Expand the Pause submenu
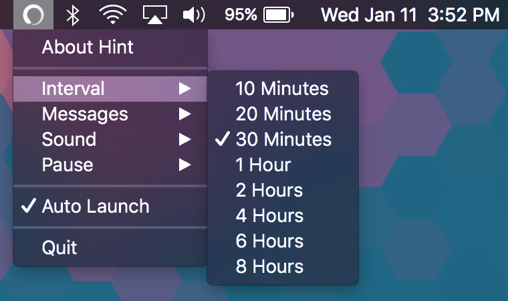The image size is (508, 301). [x=110, y=165]
